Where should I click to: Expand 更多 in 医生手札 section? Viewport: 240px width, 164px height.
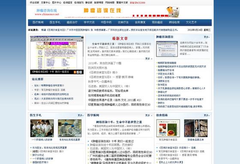[x=81, y=115]
